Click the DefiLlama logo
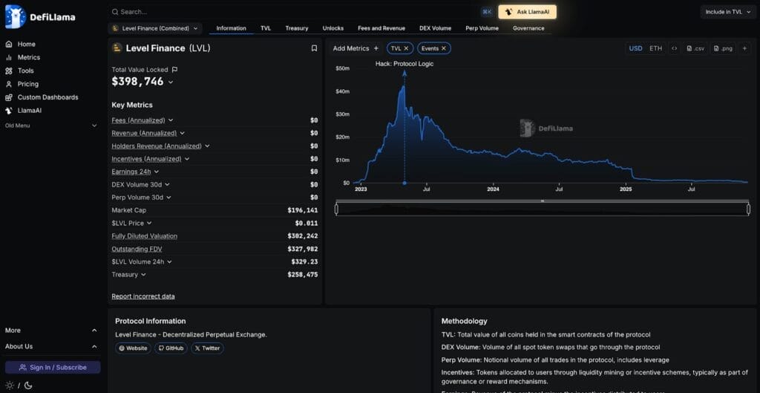The height and width of the screenshot is (393, 760). click(x=40, y=17)
